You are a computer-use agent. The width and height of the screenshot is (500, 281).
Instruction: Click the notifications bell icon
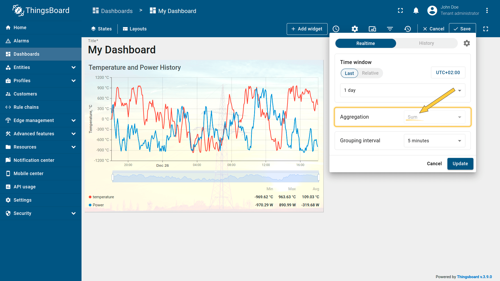tap(416, 10)
